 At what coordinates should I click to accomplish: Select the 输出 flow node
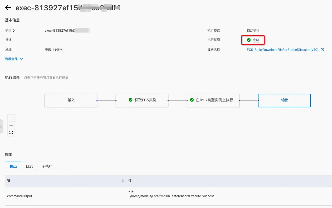284,100
